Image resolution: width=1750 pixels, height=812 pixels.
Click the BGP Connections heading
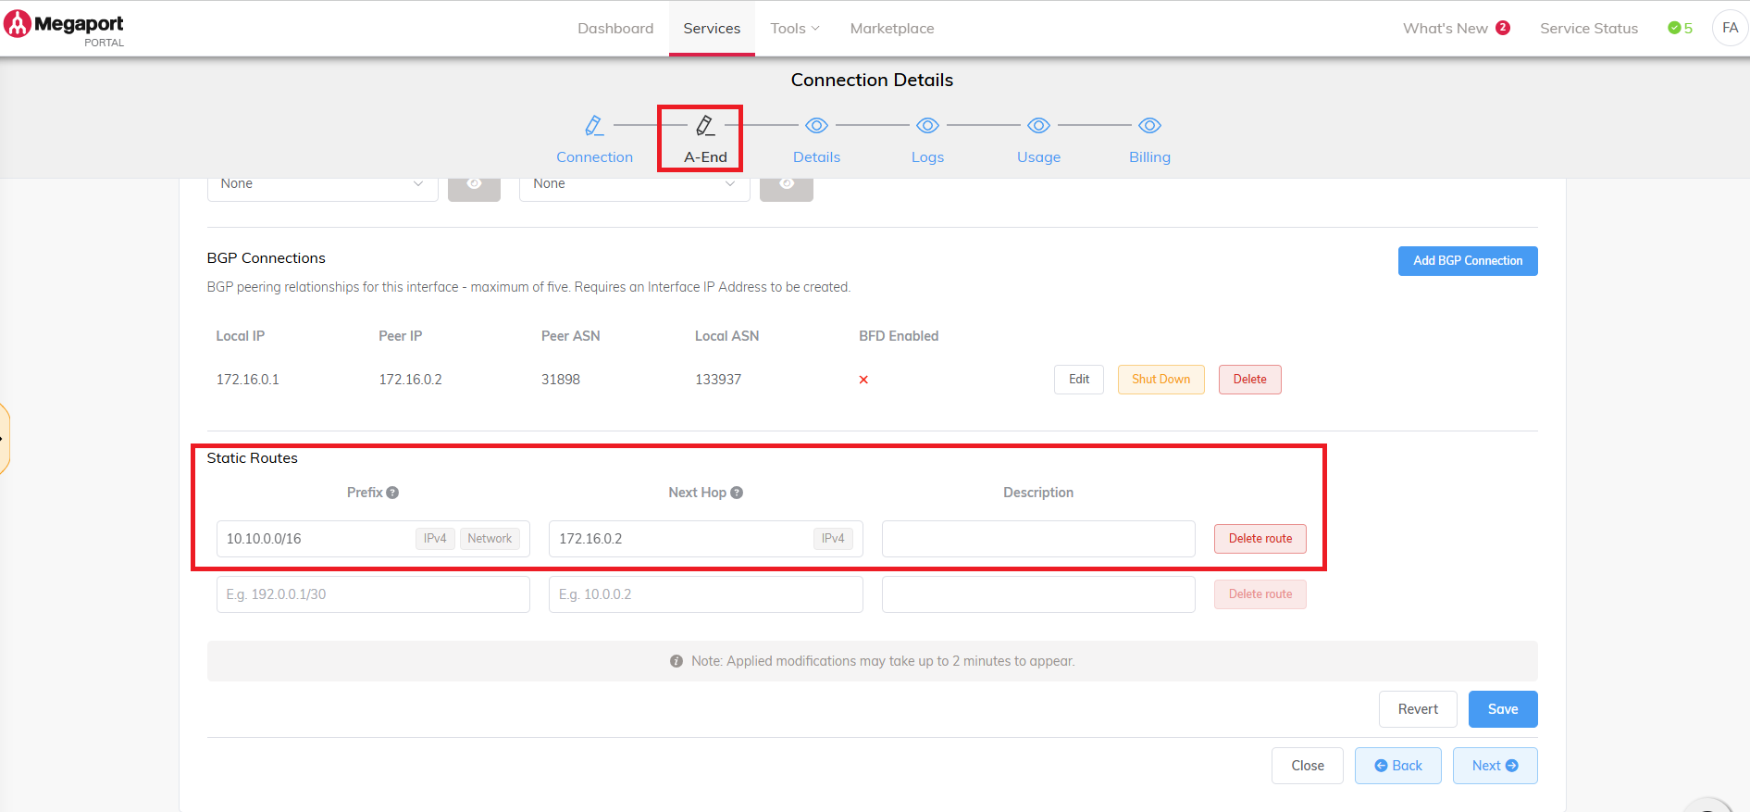coord(267,258)
